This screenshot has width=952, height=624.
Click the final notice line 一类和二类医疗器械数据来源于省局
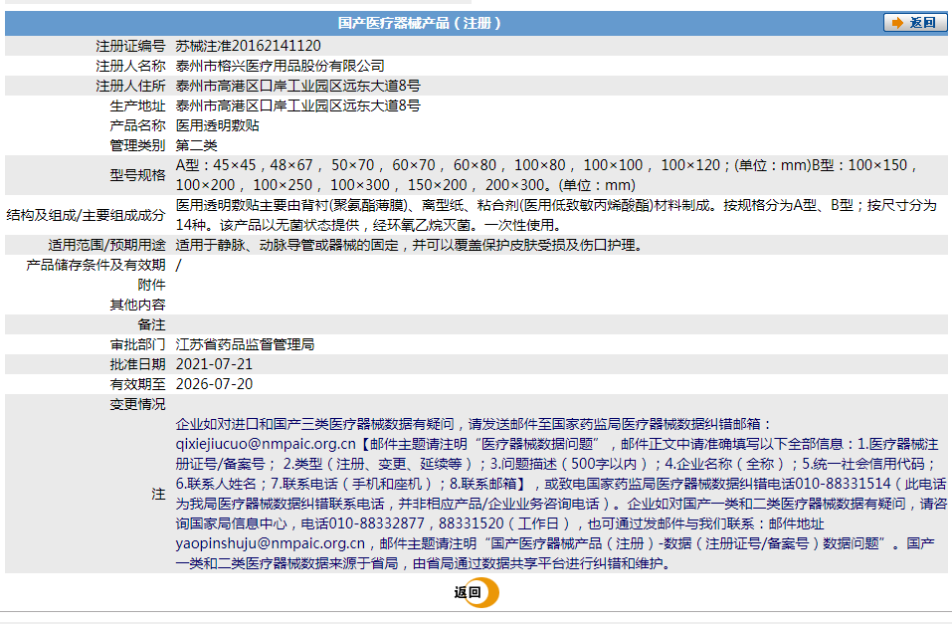(x=425, y=564)
